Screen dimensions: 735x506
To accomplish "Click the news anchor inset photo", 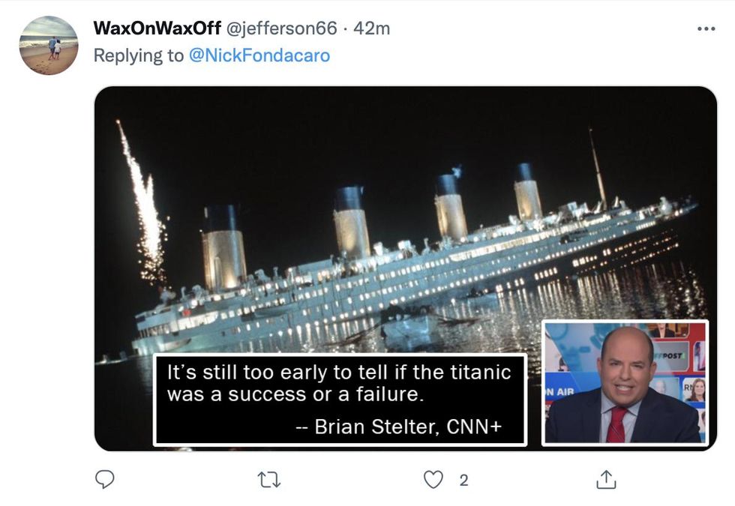I will point(625,383).
